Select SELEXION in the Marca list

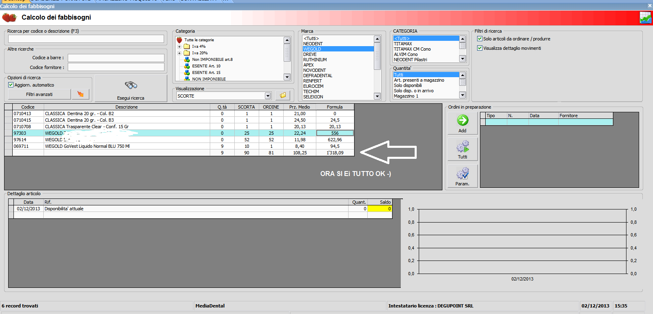click(x=313, y=97)
